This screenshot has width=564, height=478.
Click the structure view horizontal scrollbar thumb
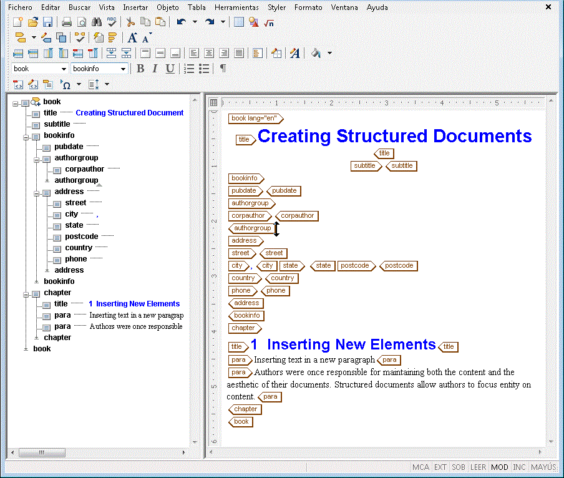[42, 452]
